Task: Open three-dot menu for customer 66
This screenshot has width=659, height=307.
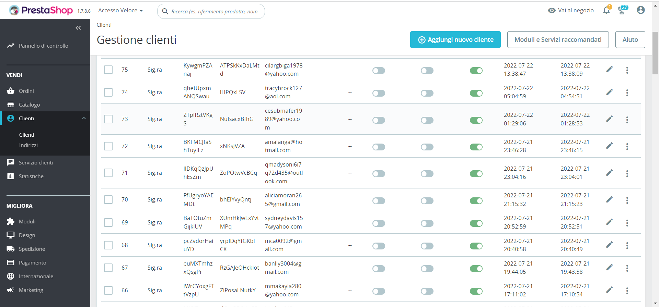Action: (627, 291)
